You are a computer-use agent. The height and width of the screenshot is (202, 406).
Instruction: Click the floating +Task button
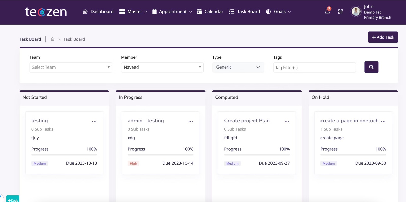pyautogui.click(x=13, y=200)
